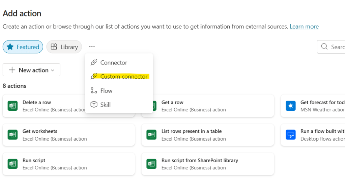This screenshot has height=191, width=345.
Task: Select Custom connector from the menu
Action: tap(124, 77)
